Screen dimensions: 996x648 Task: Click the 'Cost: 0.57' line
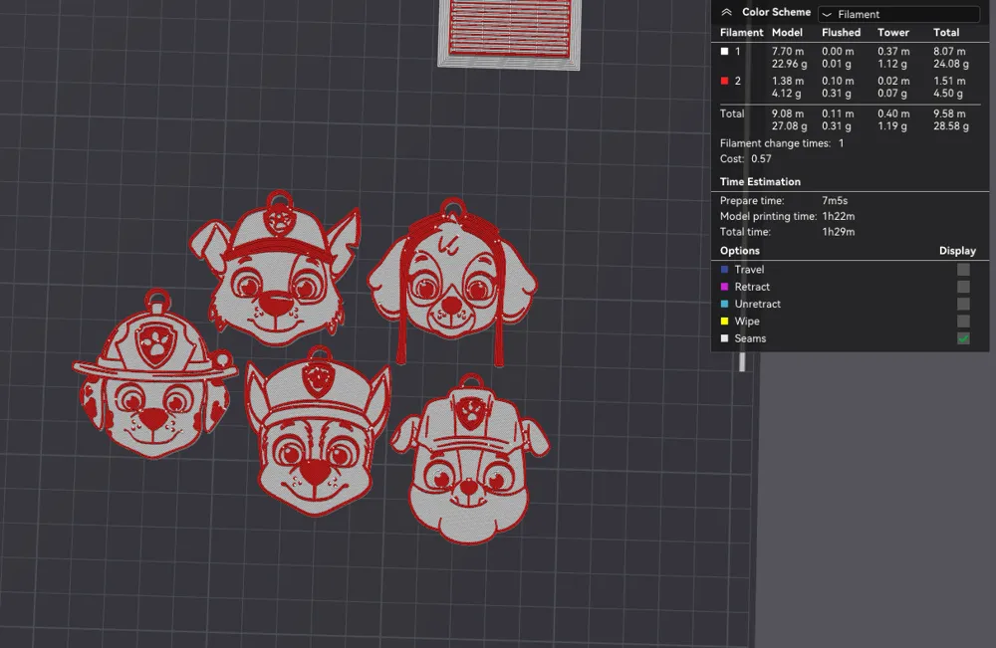(746, 158)
